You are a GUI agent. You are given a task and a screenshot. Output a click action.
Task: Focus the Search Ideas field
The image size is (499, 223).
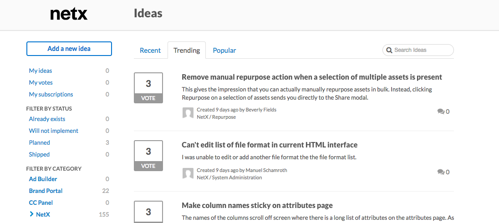(x=418, y=50)
